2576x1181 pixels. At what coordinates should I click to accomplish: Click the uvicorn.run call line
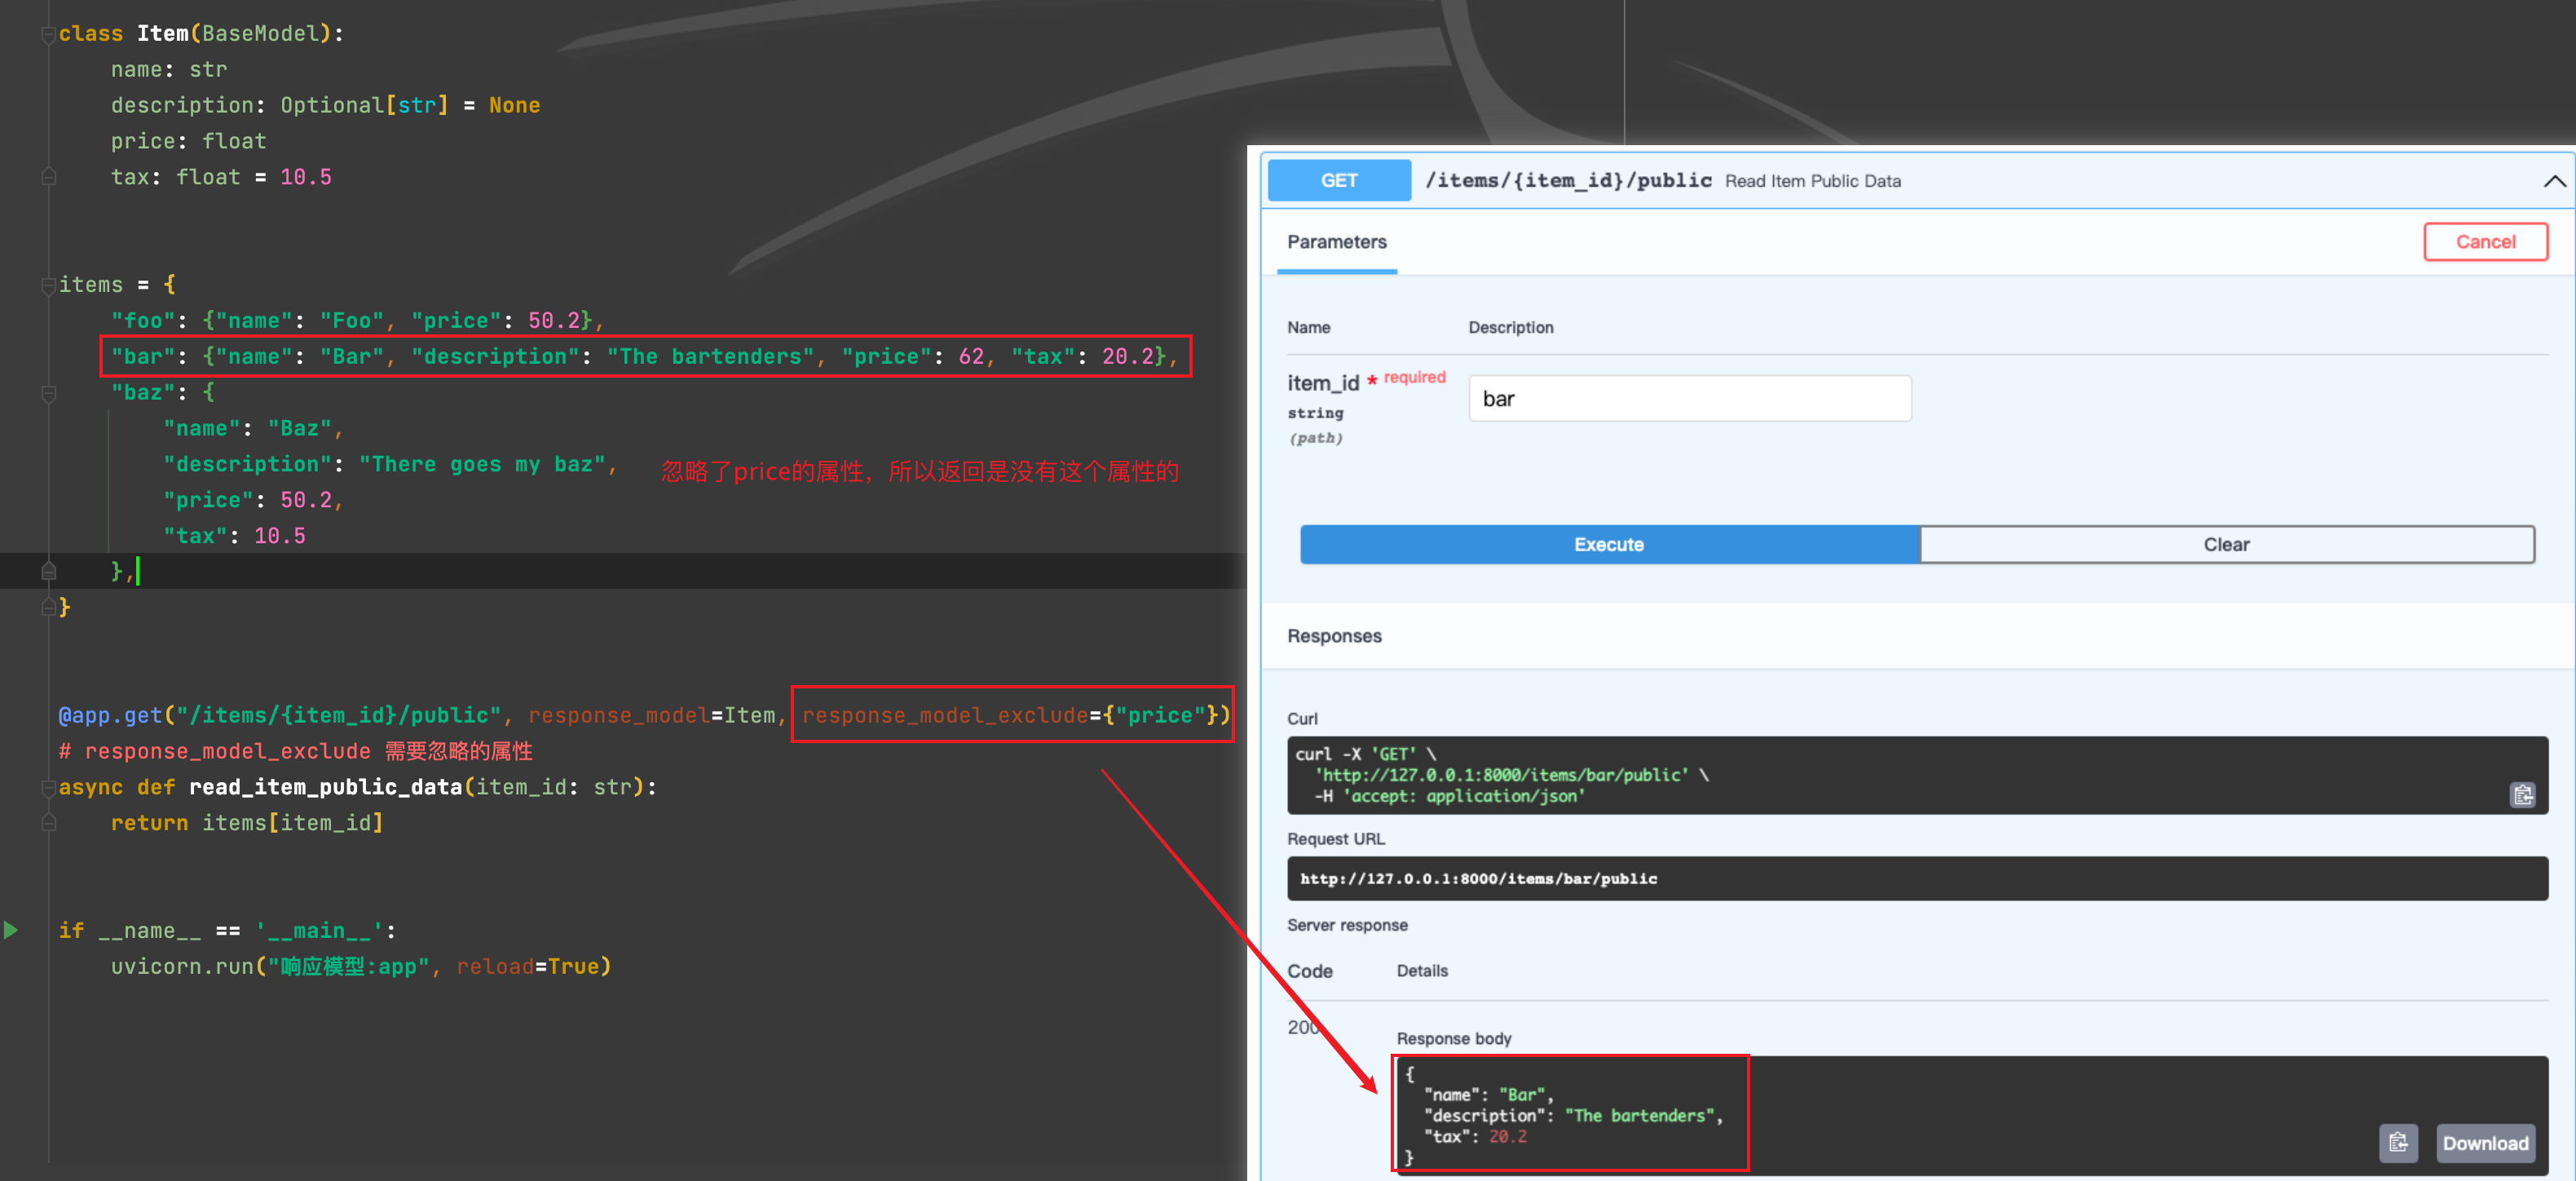[x=361, y=966]
